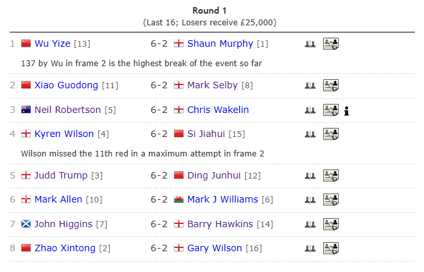Click the 6-2 score in John Higgins row
Screen dimensions: 424x272
tap(159, 224)
